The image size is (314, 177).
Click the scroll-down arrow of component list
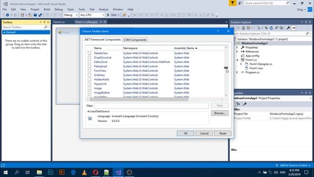coord(226,95)
